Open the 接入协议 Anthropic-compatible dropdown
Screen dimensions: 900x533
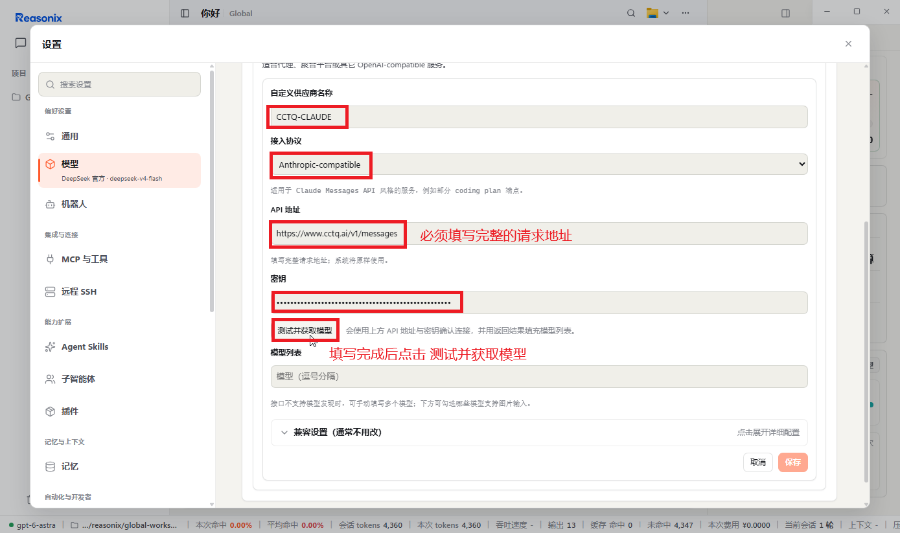(539, 164)
